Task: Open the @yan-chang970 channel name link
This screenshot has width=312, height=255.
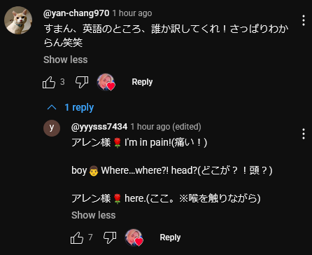Action: [x=76, y=13]
